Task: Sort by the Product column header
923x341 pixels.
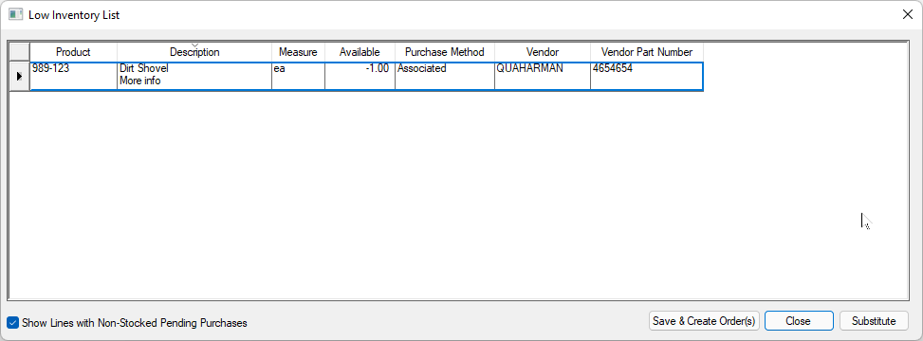Action: pos(74,52)
